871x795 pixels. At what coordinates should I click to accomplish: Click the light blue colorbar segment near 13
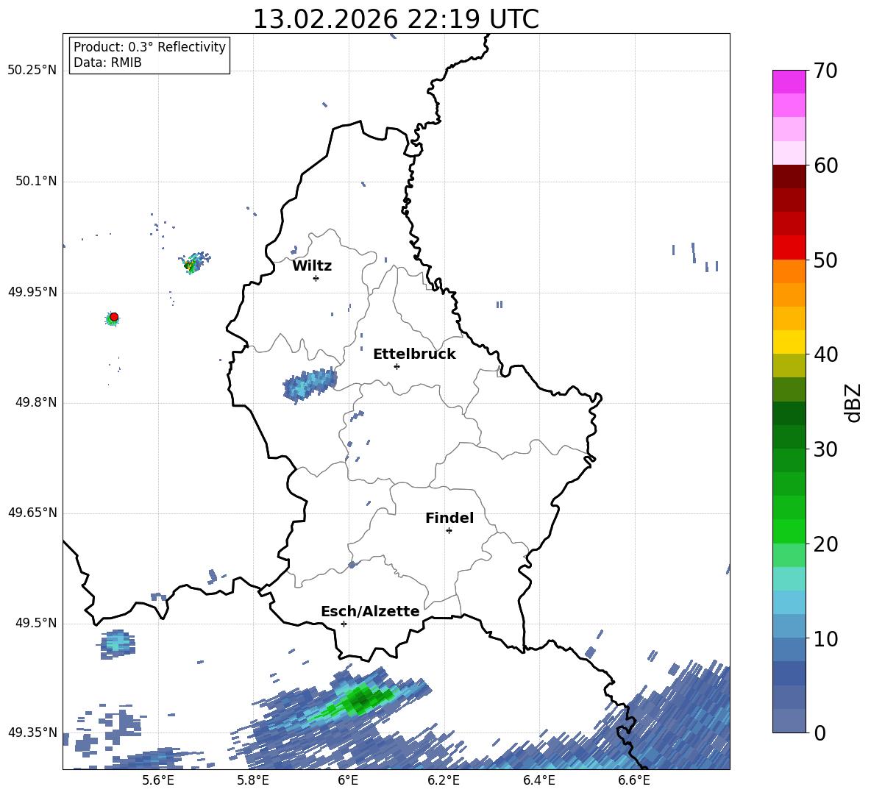(x=789, y=602)
